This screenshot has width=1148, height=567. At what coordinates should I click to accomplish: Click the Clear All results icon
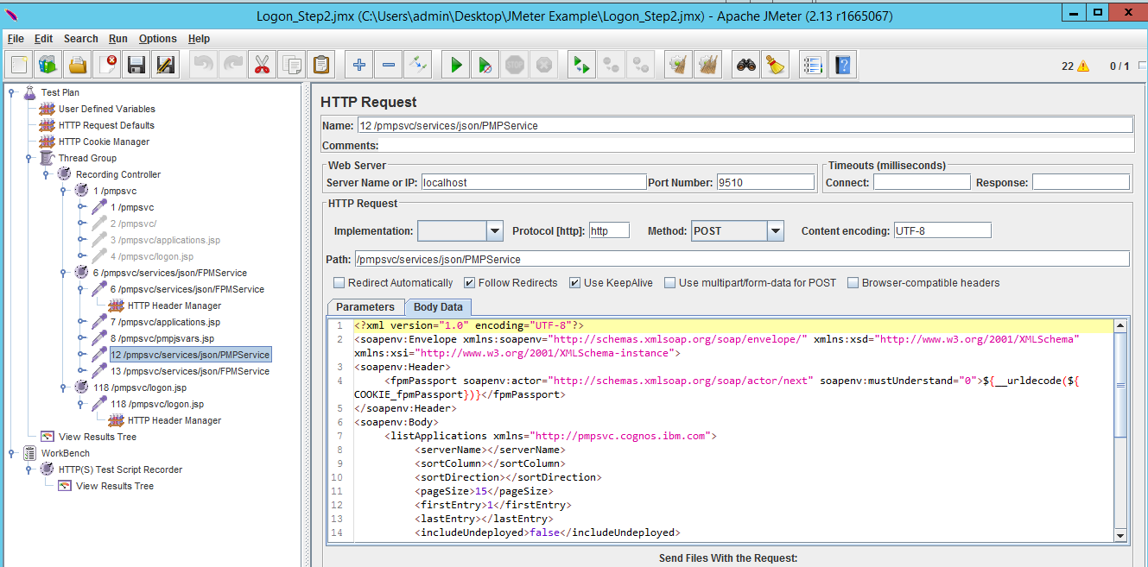708,64
